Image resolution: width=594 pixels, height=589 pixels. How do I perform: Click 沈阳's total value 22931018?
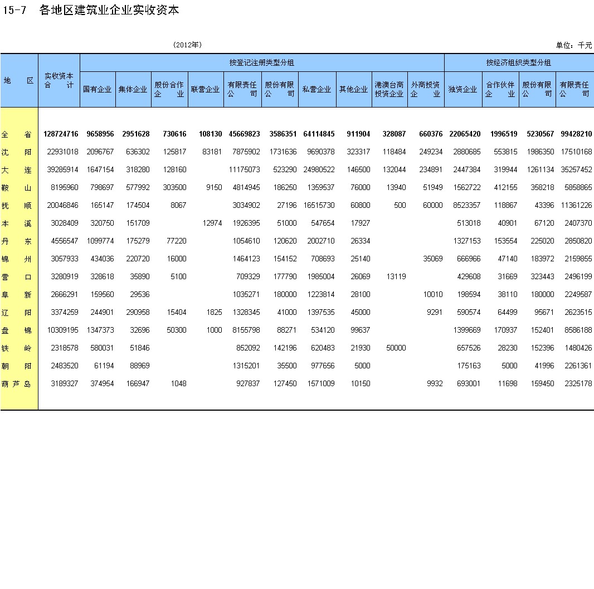(x=62, y=152)
